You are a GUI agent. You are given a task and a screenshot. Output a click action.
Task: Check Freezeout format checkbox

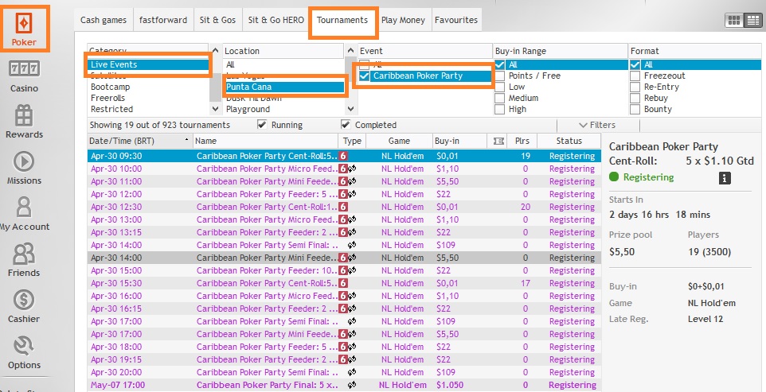pyautogui.click(x=635, y=76)
